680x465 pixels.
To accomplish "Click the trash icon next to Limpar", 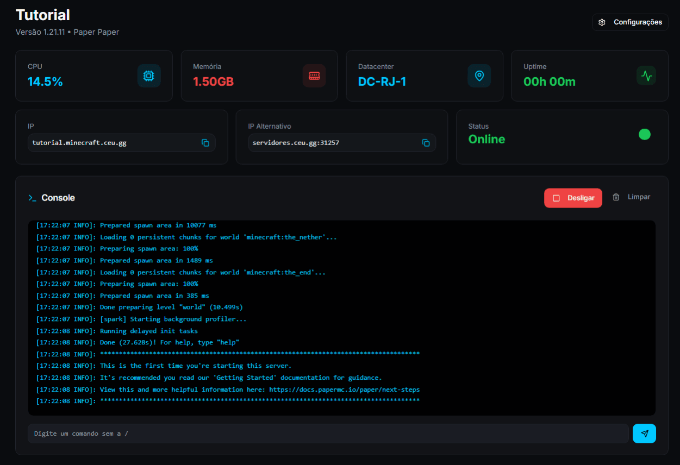I will 617,197.
